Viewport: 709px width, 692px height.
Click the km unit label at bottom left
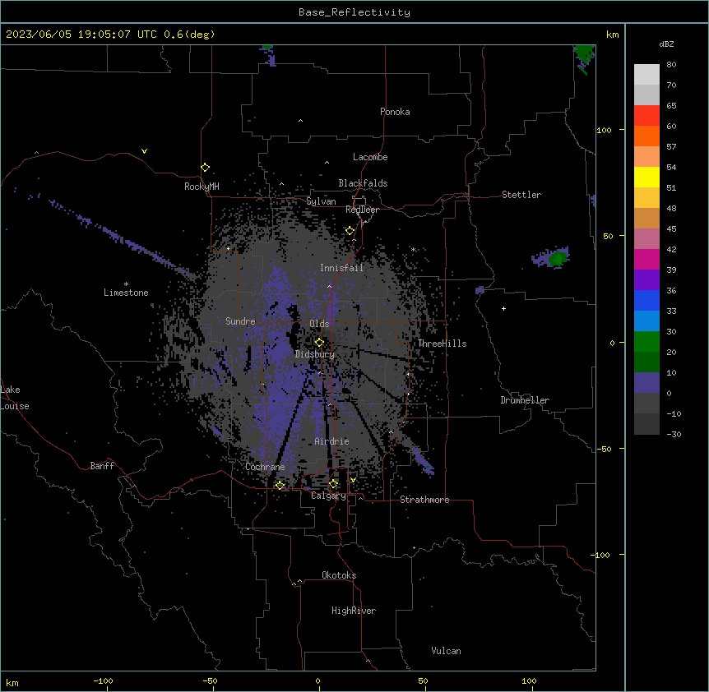pyautogui.click(x=12, y=683)
